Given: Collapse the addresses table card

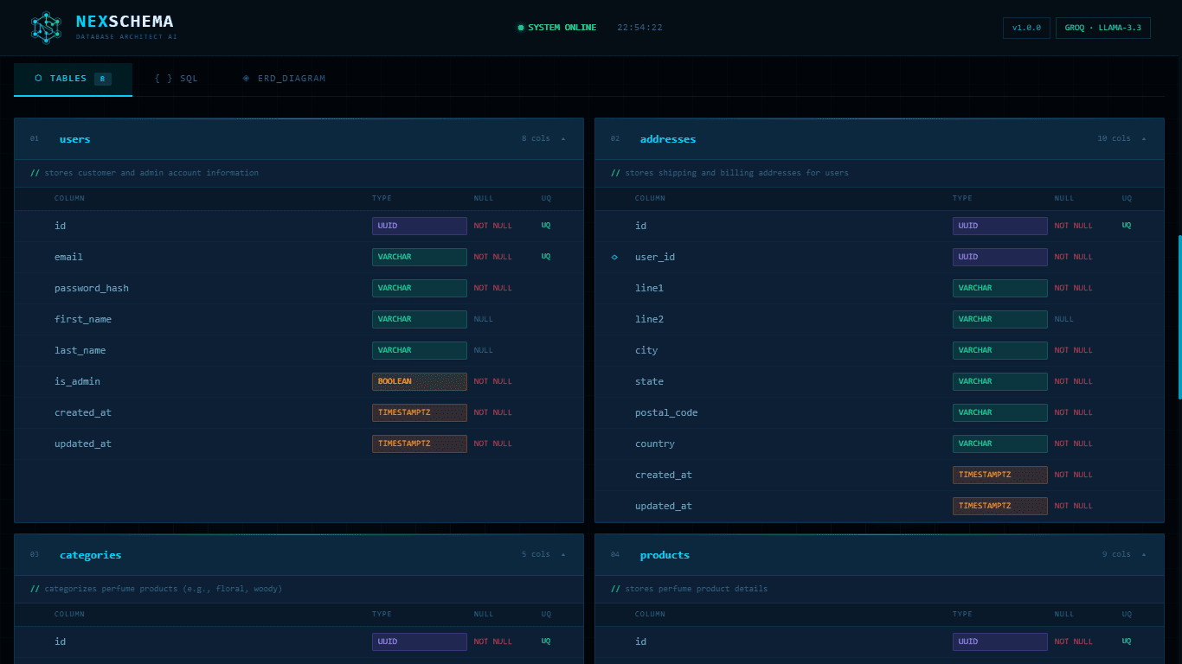Looking at the screenshot, I should point(1144,139).
